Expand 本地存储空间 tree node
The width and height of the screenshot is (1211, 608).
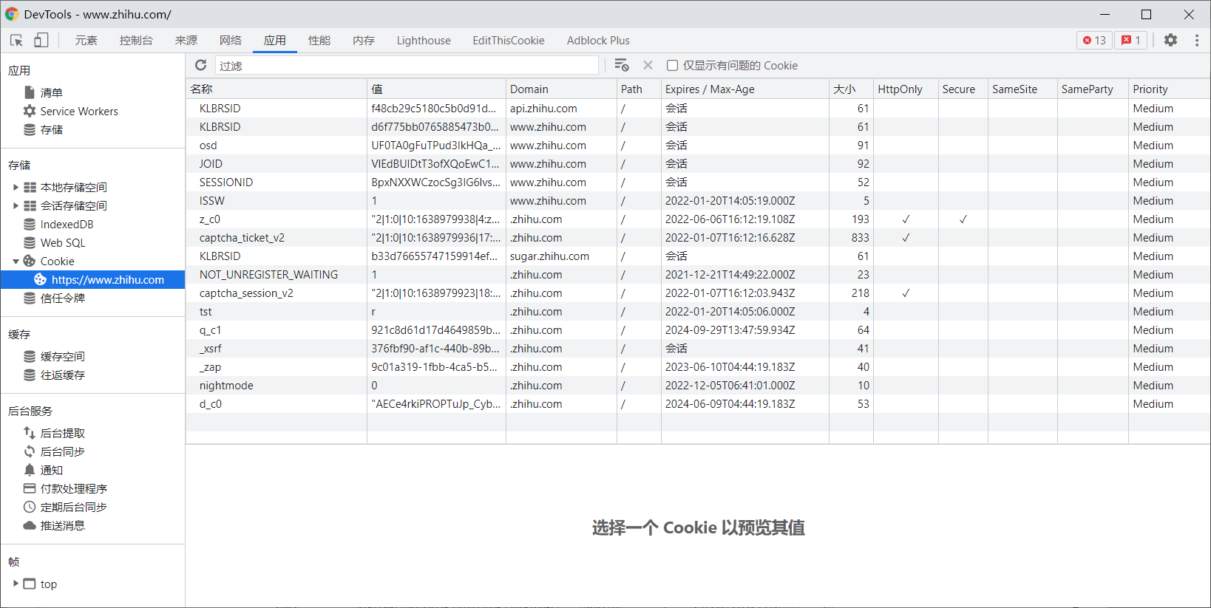16,187
